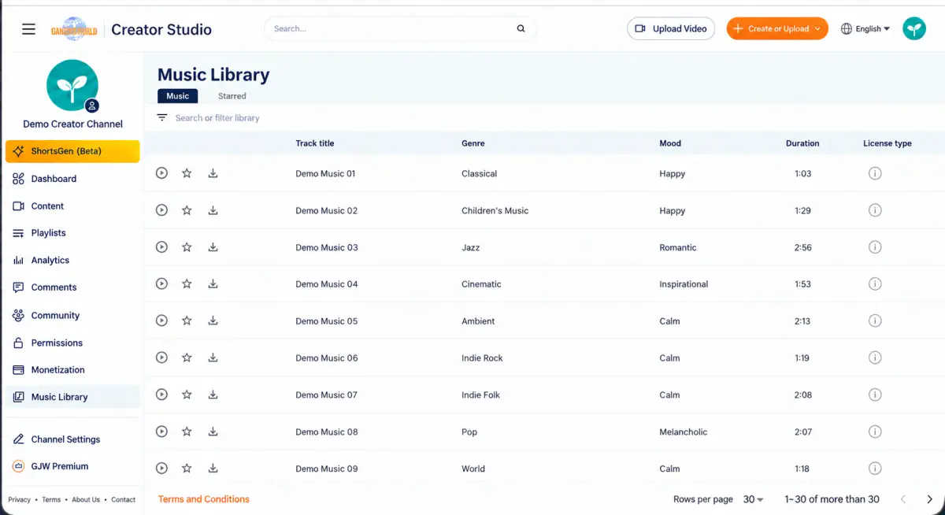Play Demo Music 08 track
This screenshot has width=945, height=515.
pyautogui.click(x=161, y=432)
